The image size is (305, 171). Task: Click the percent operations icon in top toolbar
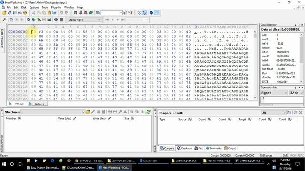click(139, 13)
